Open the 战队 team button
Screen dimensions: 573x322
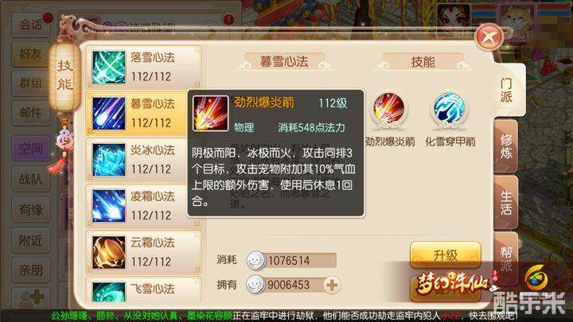click(x=31, y=179)
